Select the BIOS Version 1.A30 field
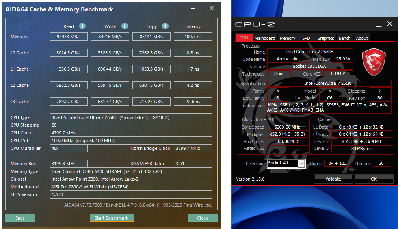Image resolution: width=398 pixels, height=229 pixels. coord(131,194)
